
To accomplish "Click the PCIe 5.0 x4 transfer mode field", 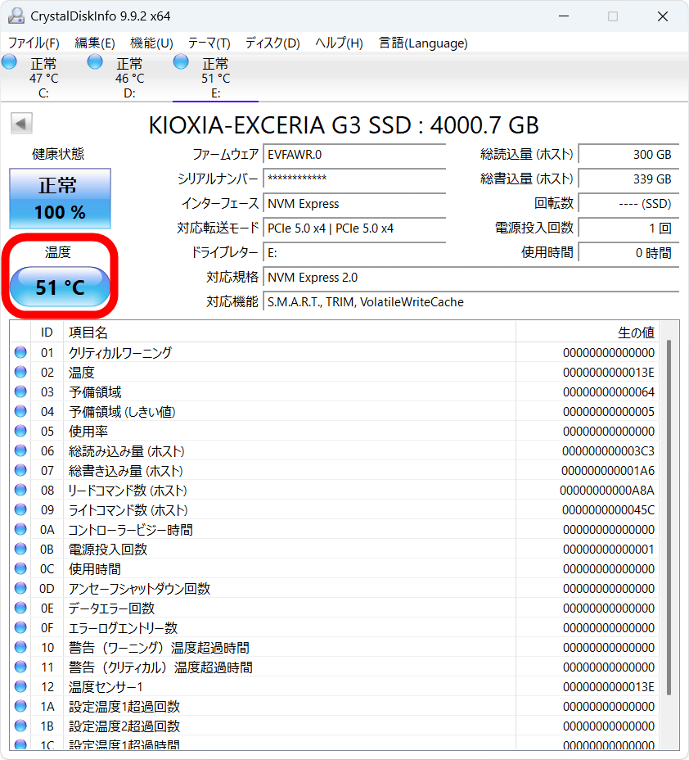I will click(354, 228).
